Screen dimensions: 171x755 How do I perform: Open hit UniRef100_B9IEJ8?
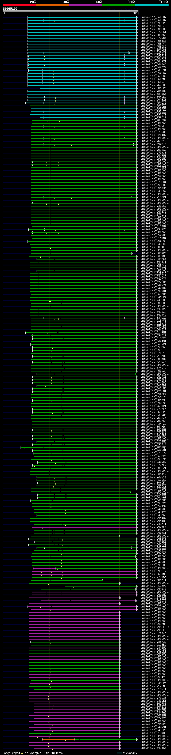153,26
